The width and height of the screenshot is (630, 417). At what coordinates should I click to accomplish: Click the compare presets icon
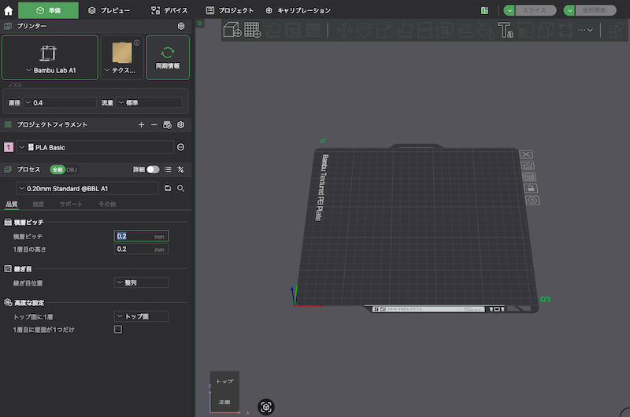coord(180,169)
